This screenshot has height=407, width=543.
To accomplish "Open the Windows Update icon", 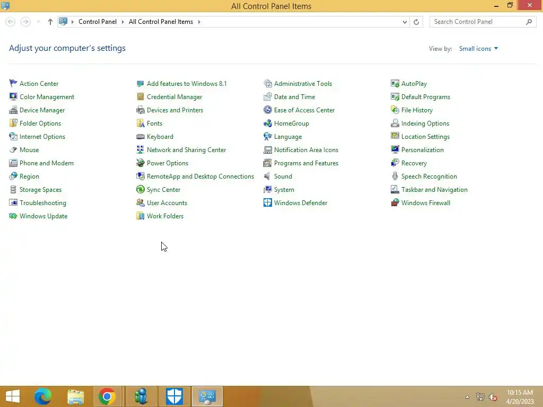I will (13, 216).
